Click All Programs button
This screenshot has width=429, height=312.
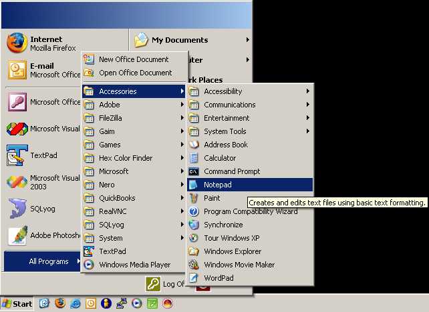click(x=42, y=261)
